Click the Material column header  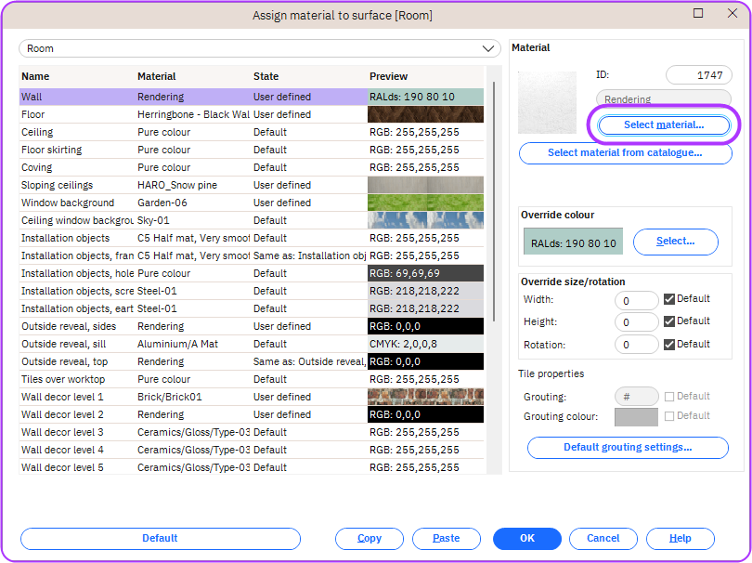(156, 76)
